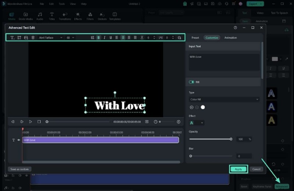
Task: Open the font size 68 dropdown
Action: click(70, 37)
